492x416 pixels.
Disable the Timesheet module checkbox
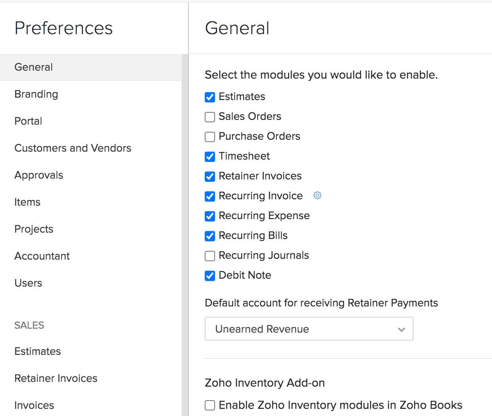pyautogui.click(x=210, y=156)
